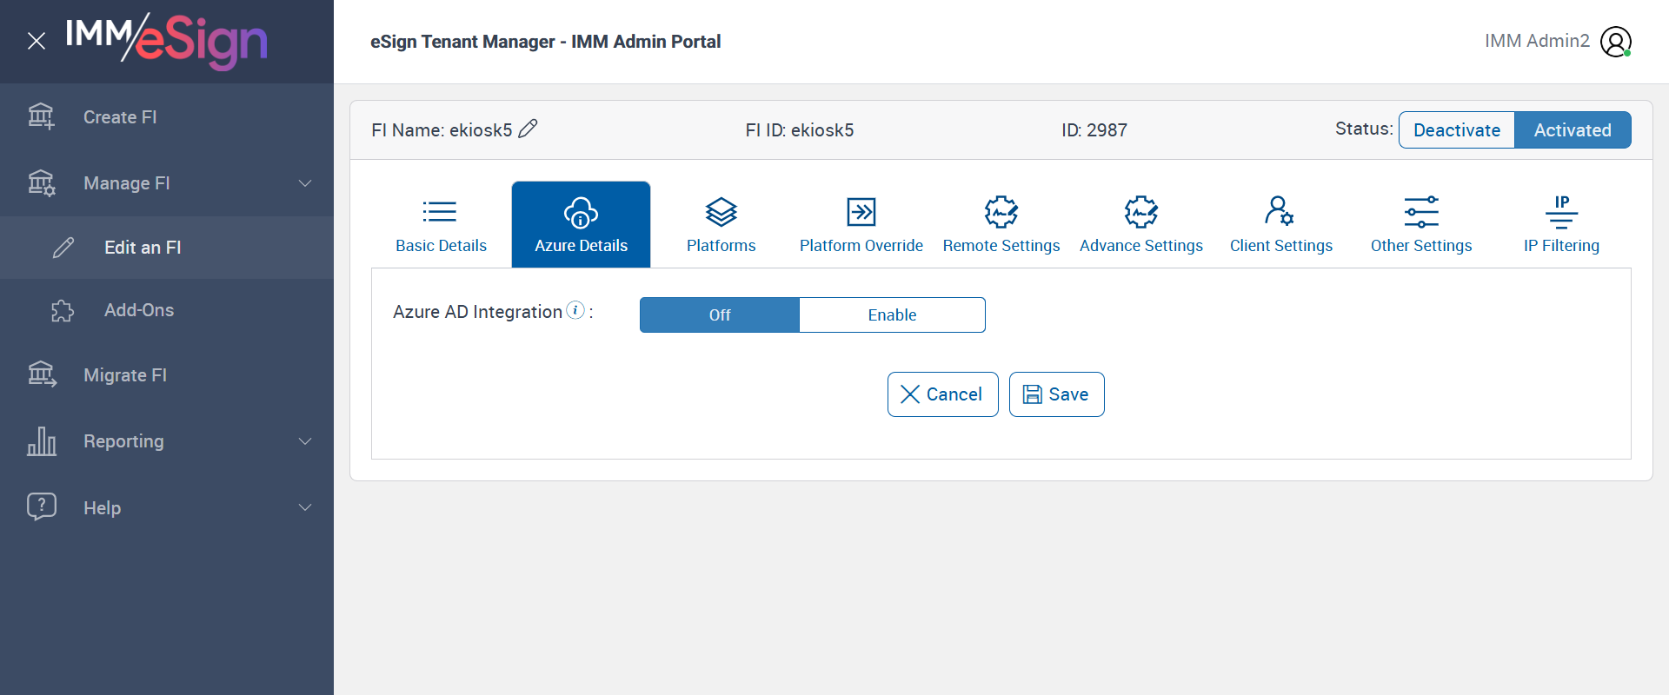Expand the Help chevron
Screen dimensions: 1669x695
pos(305,507)
